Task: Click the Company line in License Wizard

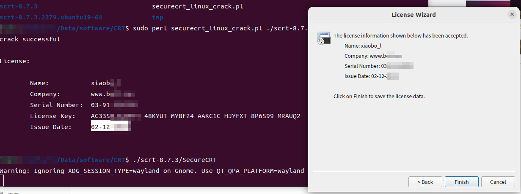Action: (373, 56)
